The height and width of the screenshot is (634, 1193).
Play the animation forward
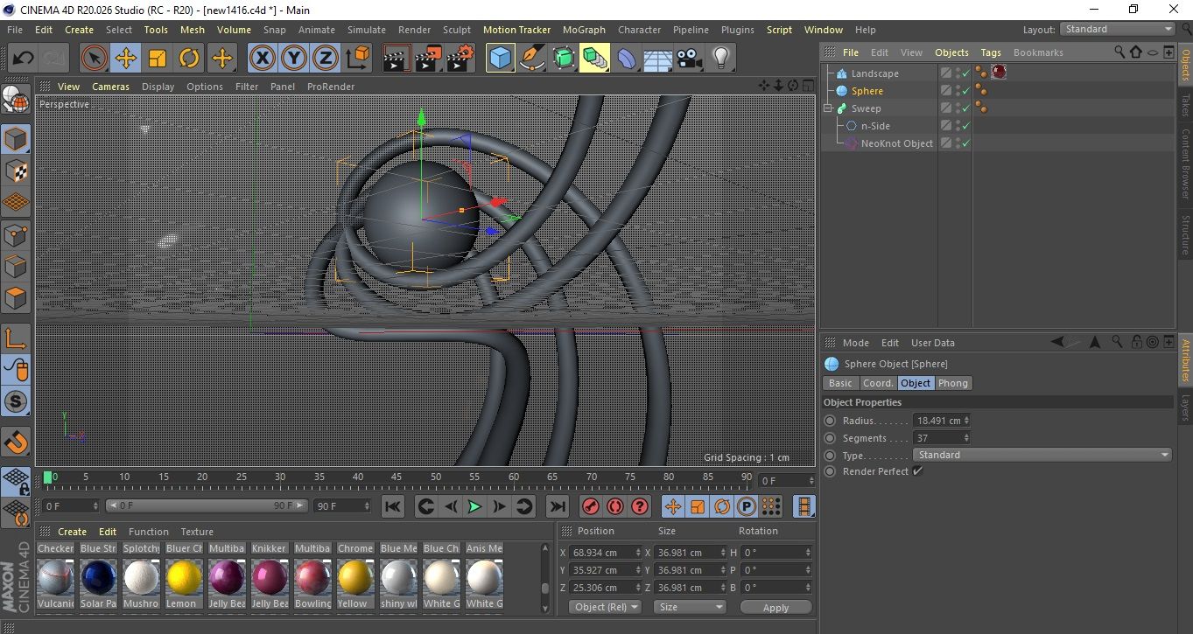tap(474, 506)
